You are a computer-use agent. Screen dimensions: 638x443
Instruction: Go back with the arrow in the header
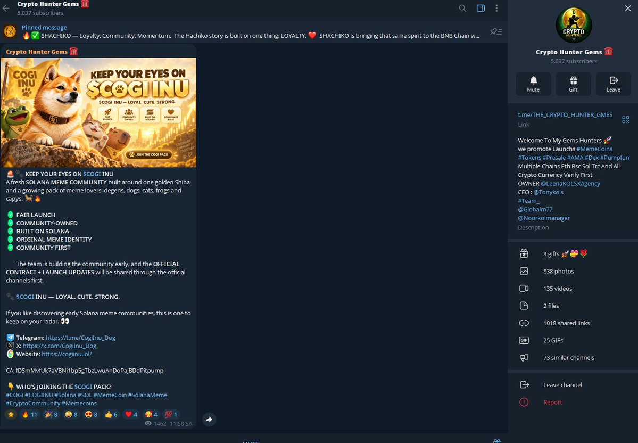point(6,8)
